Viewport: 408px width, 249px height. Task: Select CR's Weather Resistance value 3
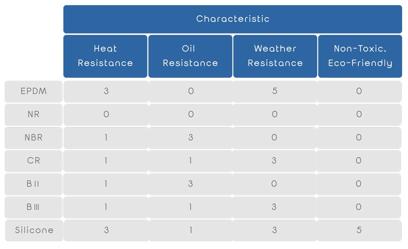click(274, 161)
